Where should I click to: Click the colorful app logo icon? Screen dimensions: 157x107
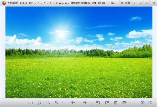4,3
